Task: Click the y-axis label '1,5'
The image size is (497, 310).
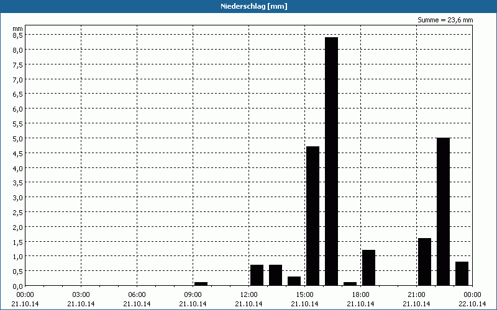Action: click(x=17, y=242)
